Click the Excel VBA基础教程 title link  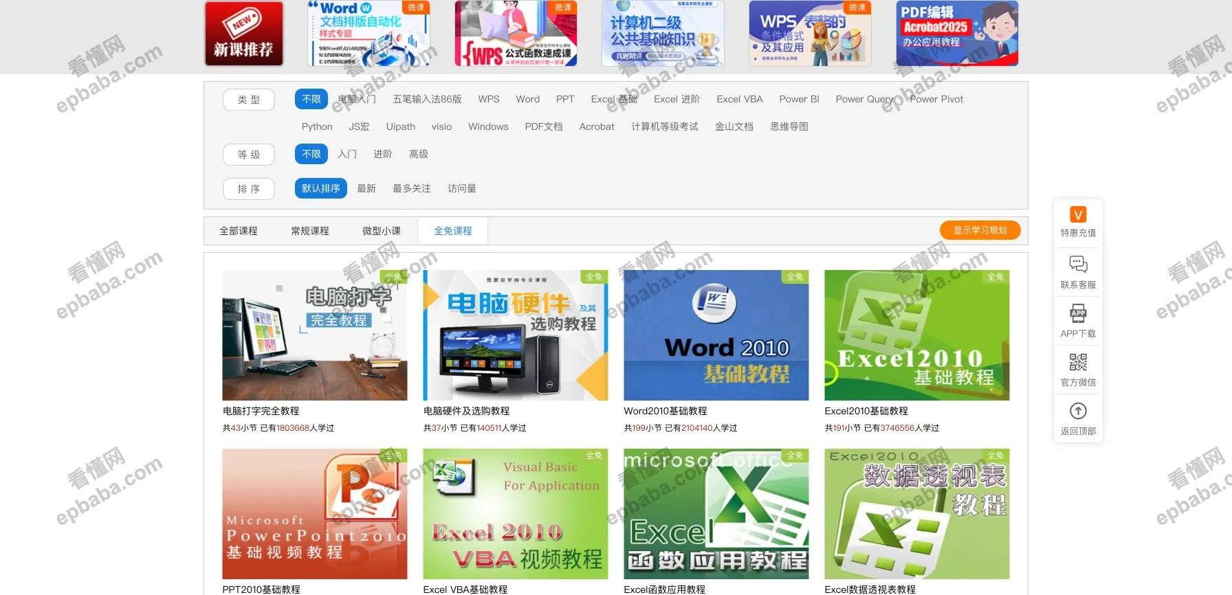465,590
